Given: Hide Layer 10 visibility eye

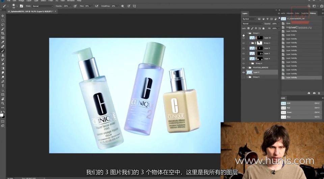Looking at the screenshot, I should pyautogui.click(x=244, y=38).
